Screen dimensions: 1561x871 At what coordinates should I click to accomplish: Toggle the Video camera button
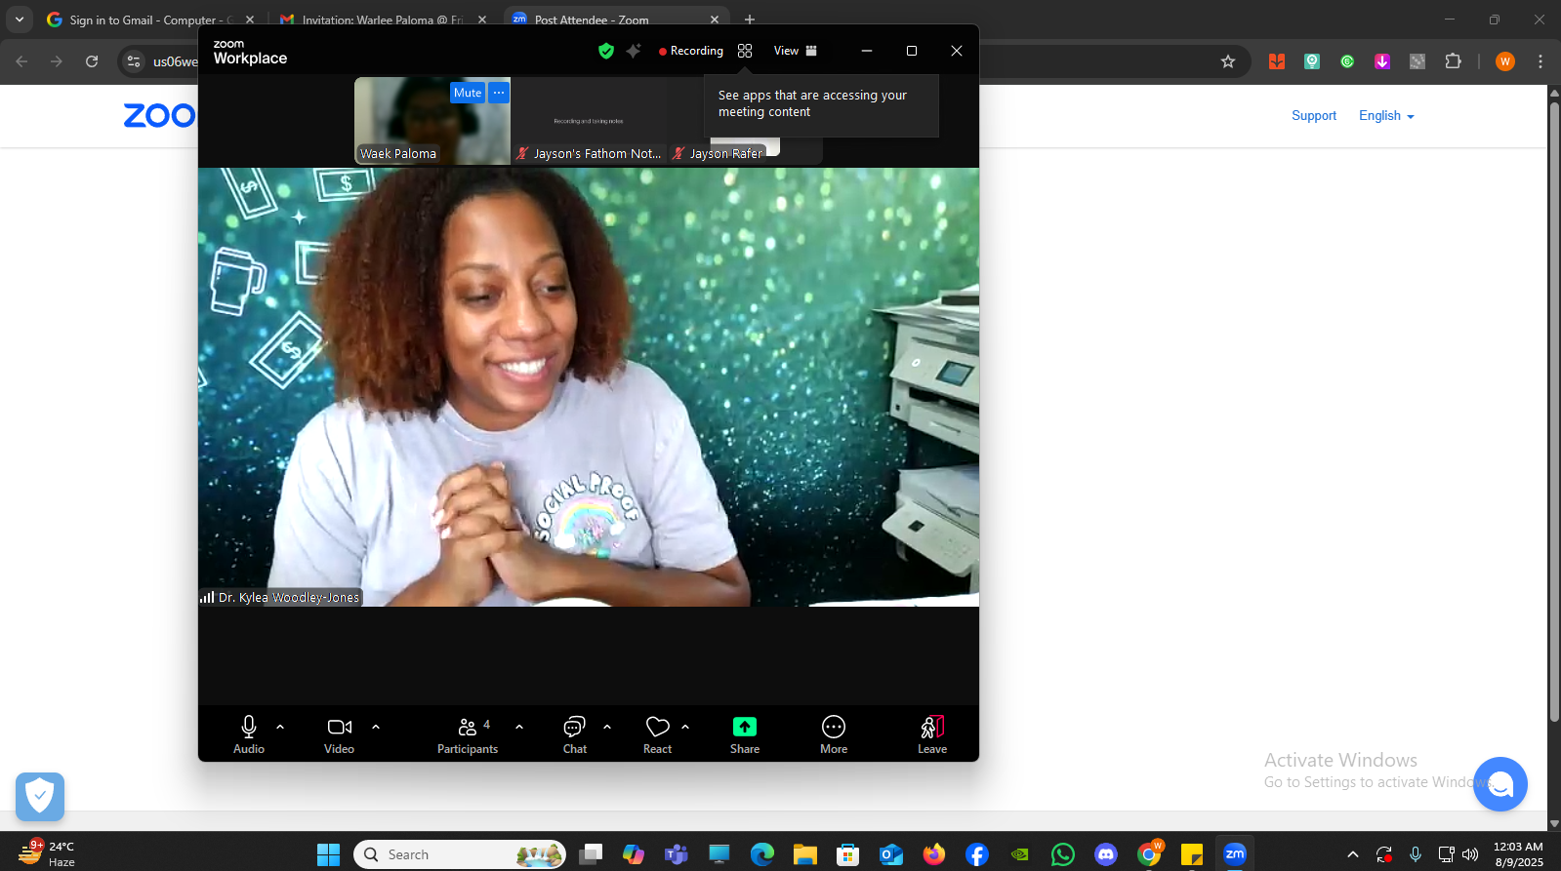[x=339, y=728]
